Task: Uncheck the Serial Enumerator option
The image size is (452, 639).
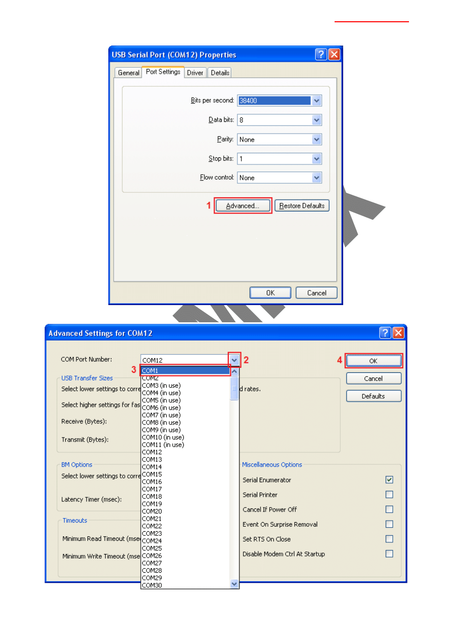Action: pyautogui.click(x=389, y=480)
